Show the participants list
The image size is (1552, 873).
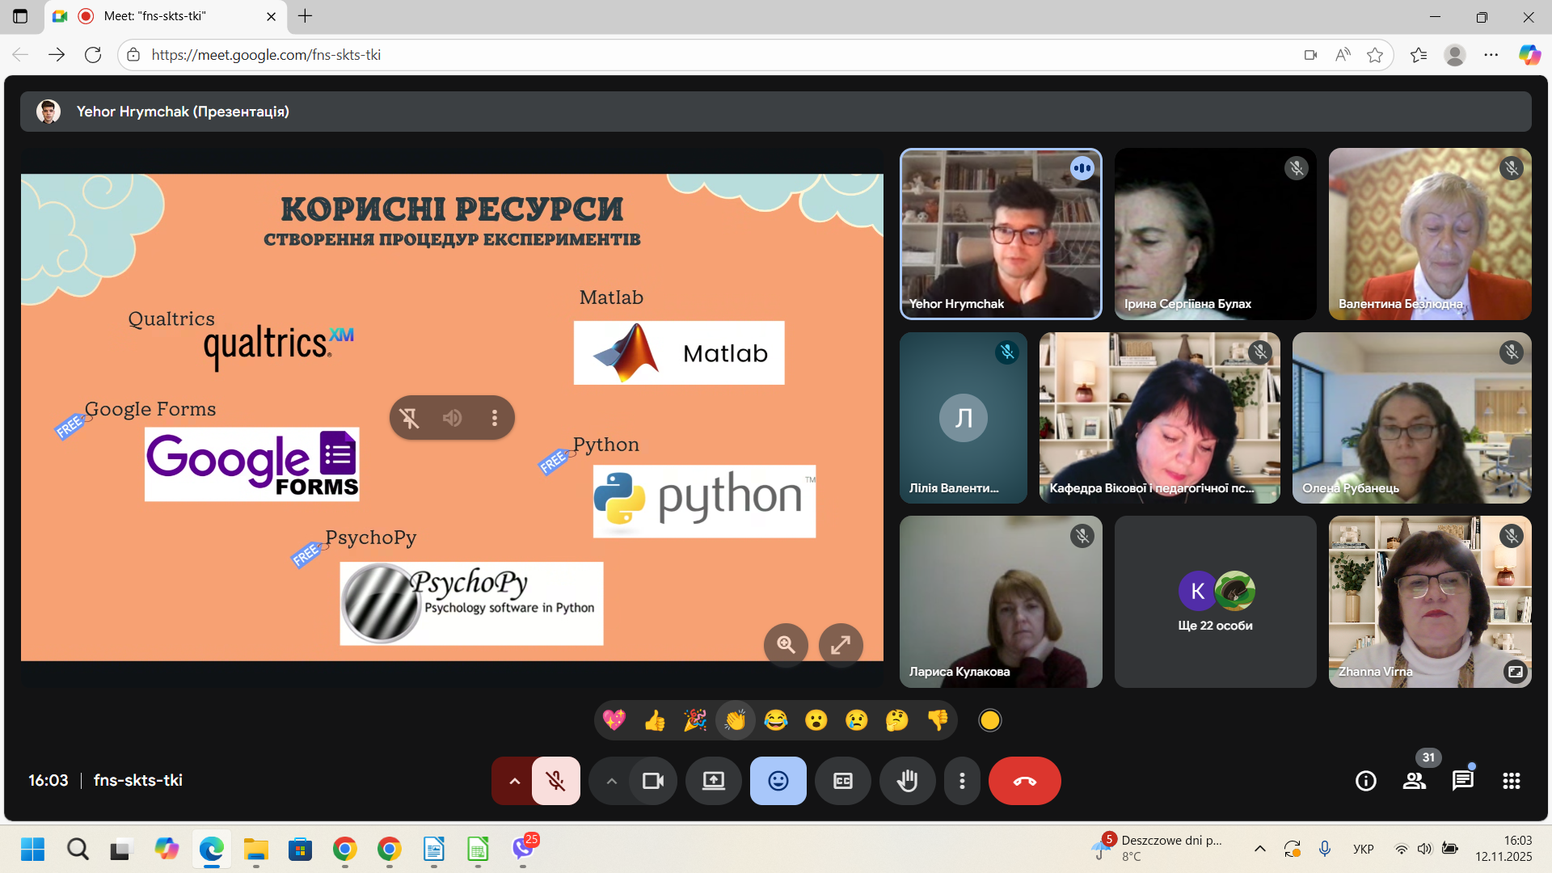[x=1414, y=781]
